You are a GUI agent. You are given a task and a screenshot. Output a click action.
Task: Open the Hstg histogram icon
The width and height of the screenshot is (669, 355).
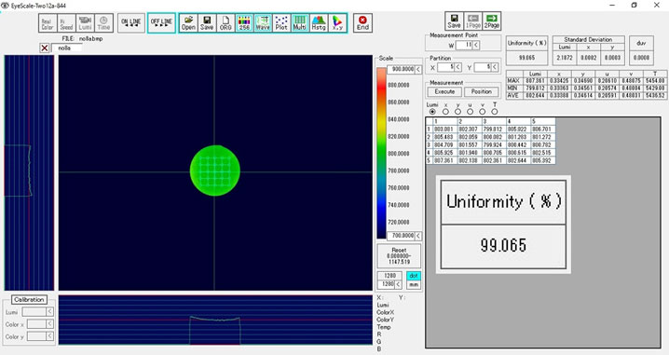click(x=319, y=23)
